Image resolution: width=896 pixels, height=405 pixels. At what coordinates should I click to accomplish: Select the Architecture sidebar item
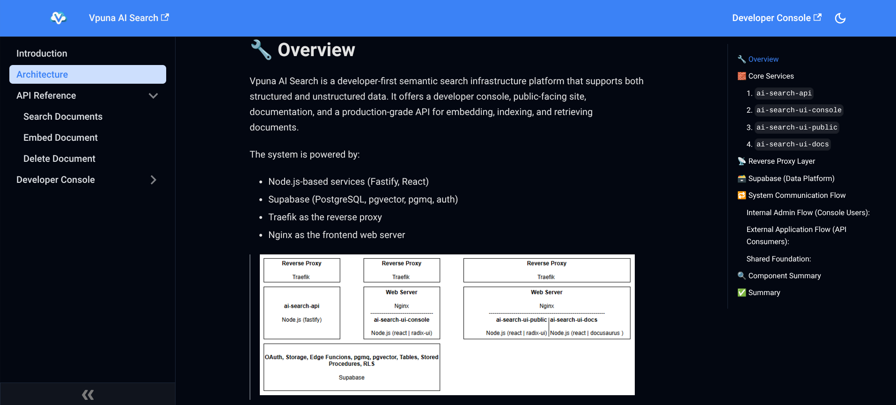pyautogui.click(x=88, y=74)
